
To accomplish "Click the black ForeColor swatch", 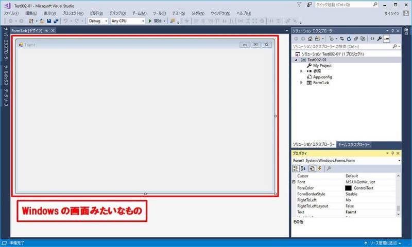I will click(x=348, y=188).
